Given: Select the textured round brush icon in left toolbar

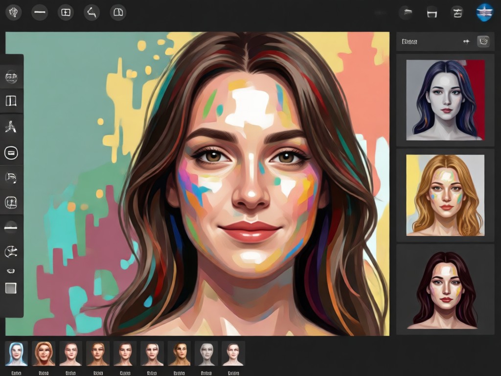Looking at the screenshot, I should (x=11, y=77).
